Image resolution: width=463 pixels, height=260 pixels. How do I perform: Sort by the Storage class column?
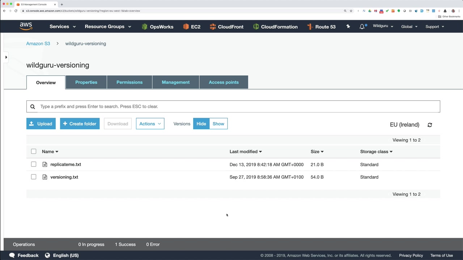[x=376, y=152]
